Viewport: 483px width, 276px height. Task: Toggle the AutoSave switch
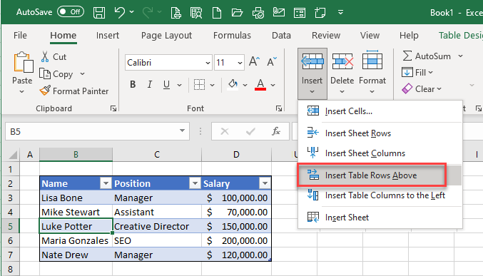pos(71,12)
